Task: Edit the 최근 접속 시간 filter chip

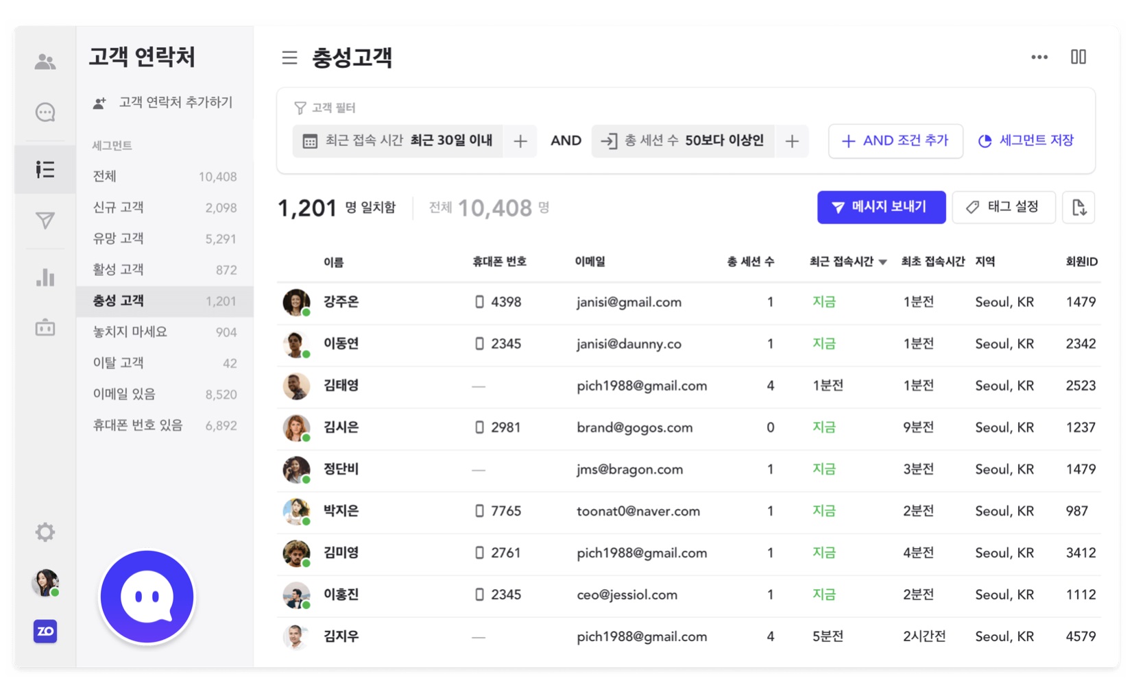Action: click(x=398, y=141)
